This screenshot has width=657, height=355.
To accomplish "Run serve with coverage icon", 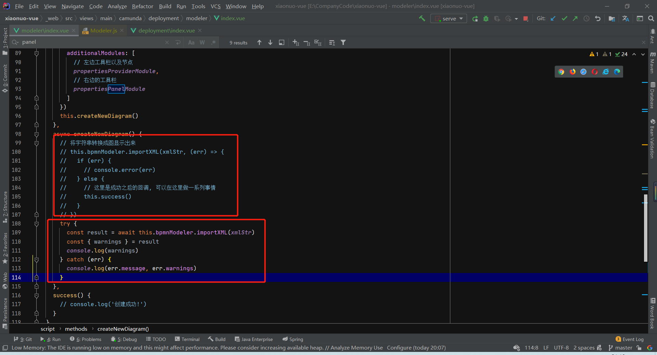I will pyautogui.click(x=497, y=18).
